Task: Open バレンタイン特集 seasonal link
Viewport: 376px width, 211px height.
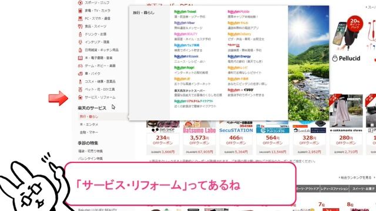Action: click(90, 159)
